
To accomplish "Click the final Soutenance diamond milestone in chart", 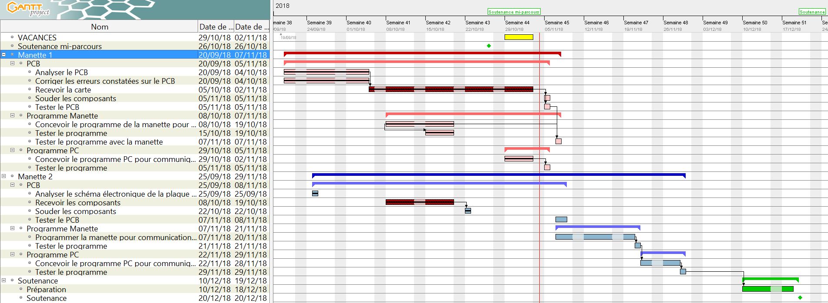I will (800, 298).
